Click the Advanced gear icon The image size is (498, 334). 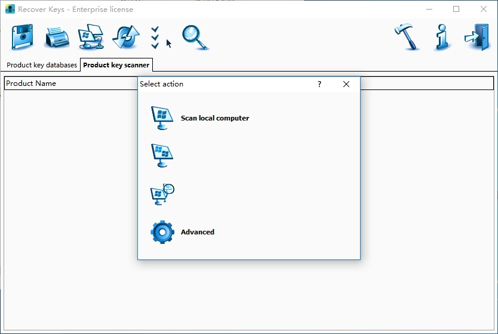pyautogui.click(x=162, y=232)
